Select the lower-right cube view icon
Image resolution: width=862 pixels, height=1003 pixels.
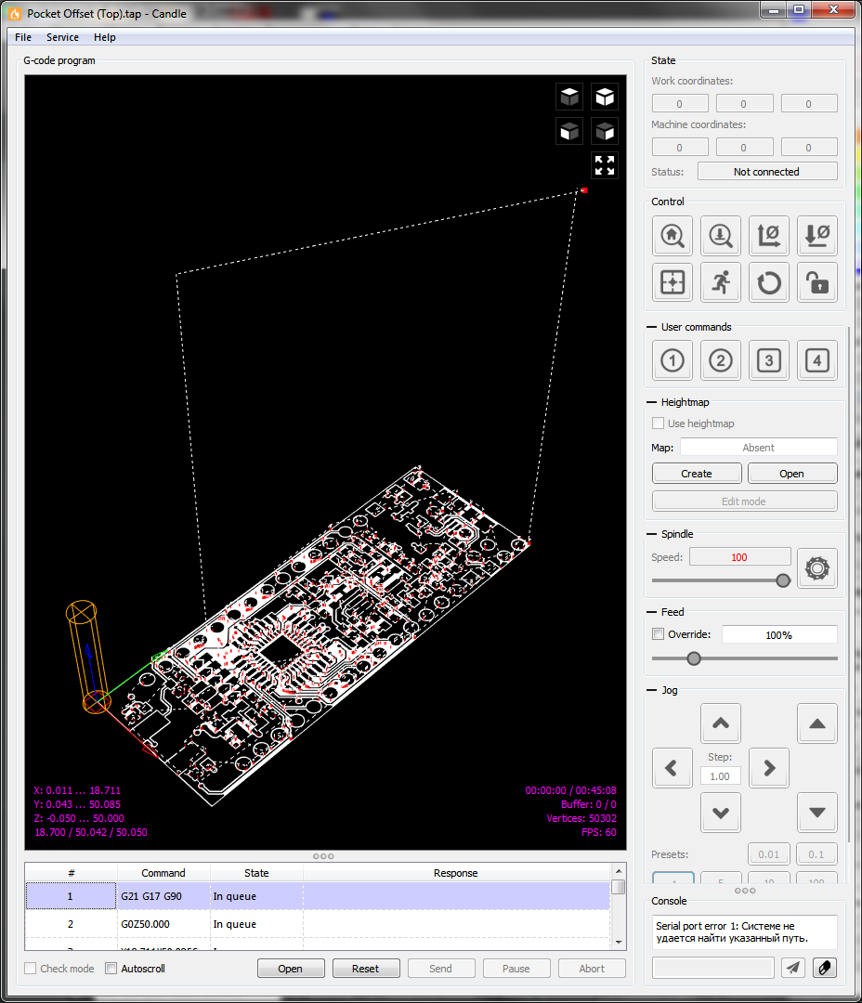605,132
